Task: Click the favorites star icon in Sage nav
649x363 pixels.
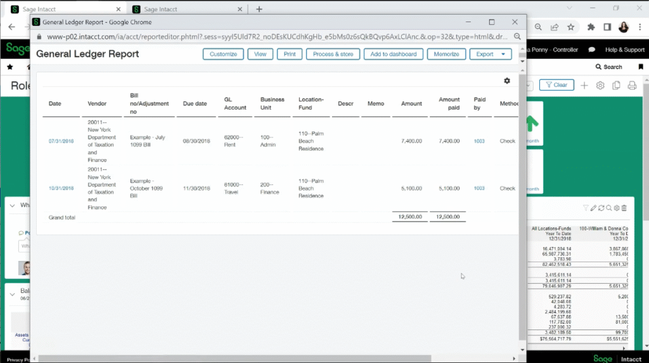Action: 10,67
